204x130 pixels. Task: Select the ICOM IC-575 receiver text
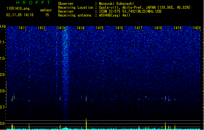pos(130,11)
